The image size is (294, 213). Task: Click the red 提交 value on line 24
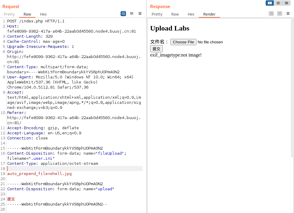tap(11, 199)
